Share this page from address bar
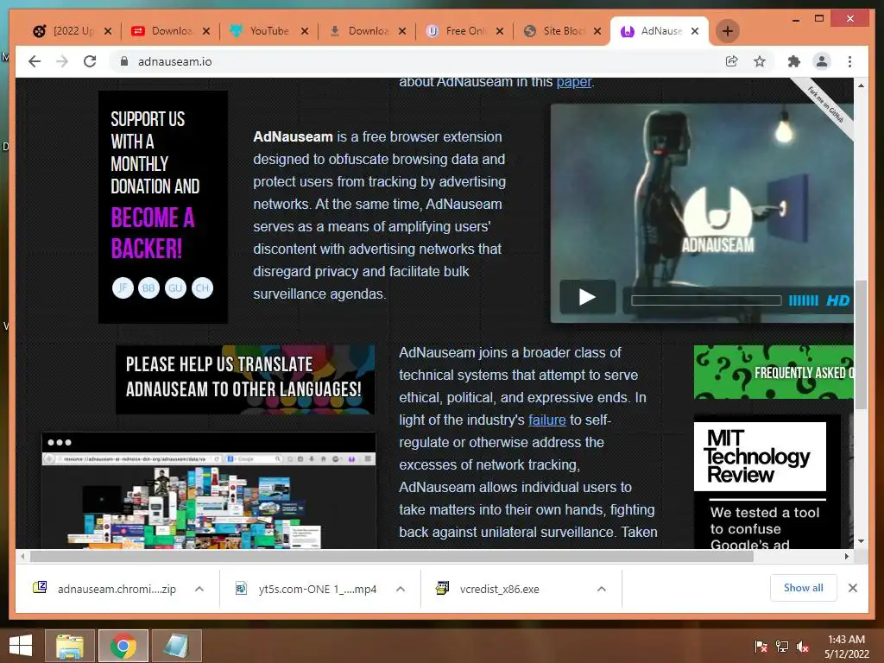 tap(732, 61)
